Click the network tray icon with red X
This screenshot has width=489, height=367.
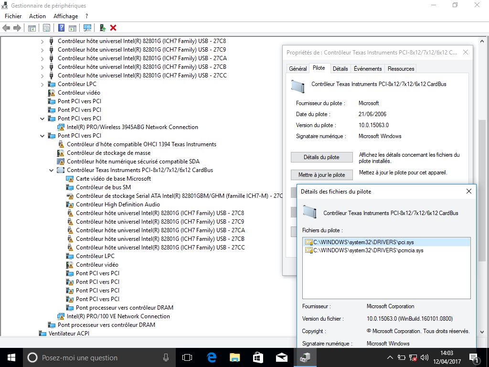click(x=413, y=357)
